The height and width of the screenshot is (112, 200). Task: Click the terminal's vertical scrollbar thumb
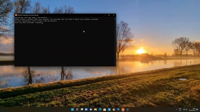click(115, 19)
